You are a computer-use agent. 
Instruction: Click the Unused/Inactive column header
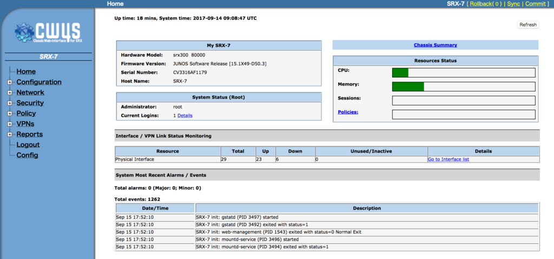point(371,151)
